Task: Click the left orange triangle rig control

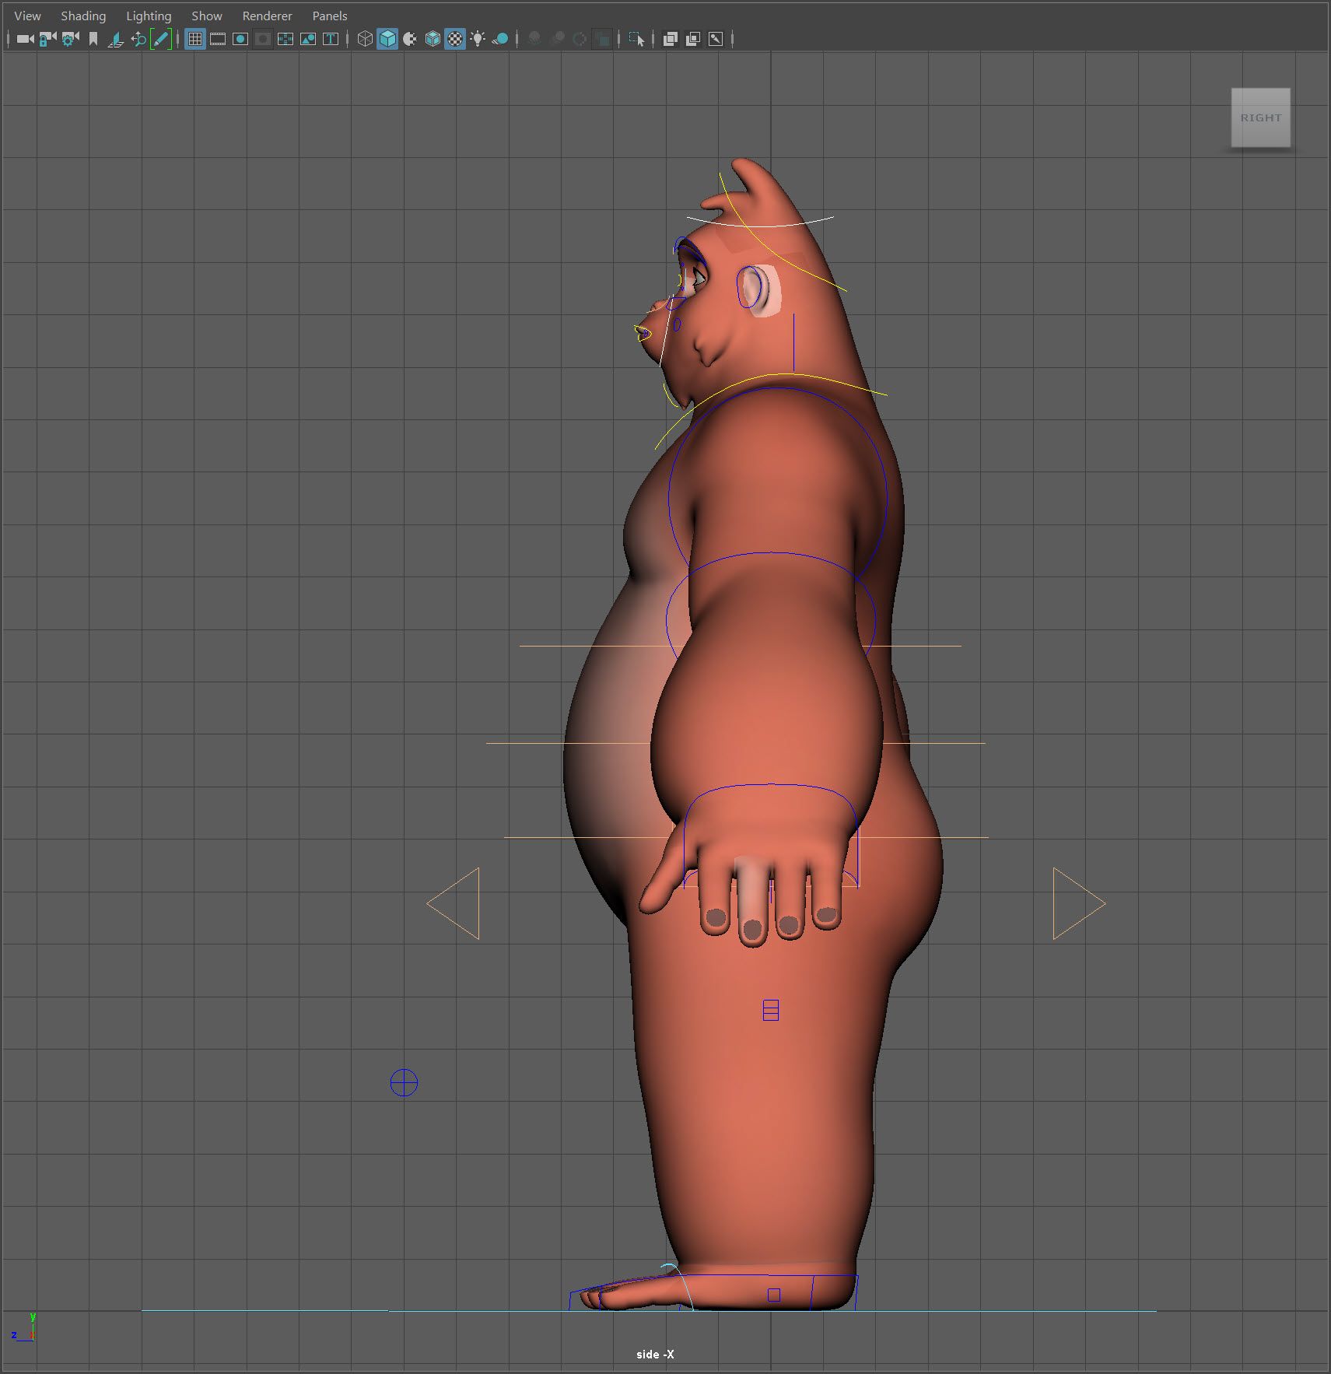Action: tap(457, 903)
